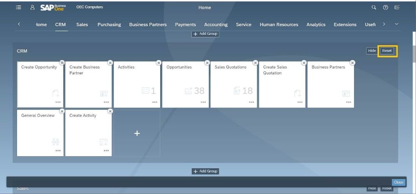The width and height of the screenshot is (416, 194).
Task: Switch to the Sales tab
Action: (82, 25)
